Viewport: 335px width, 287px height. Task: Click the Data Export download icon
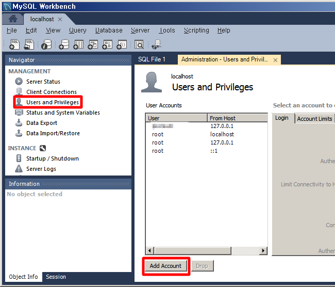(x=19, y=123)
